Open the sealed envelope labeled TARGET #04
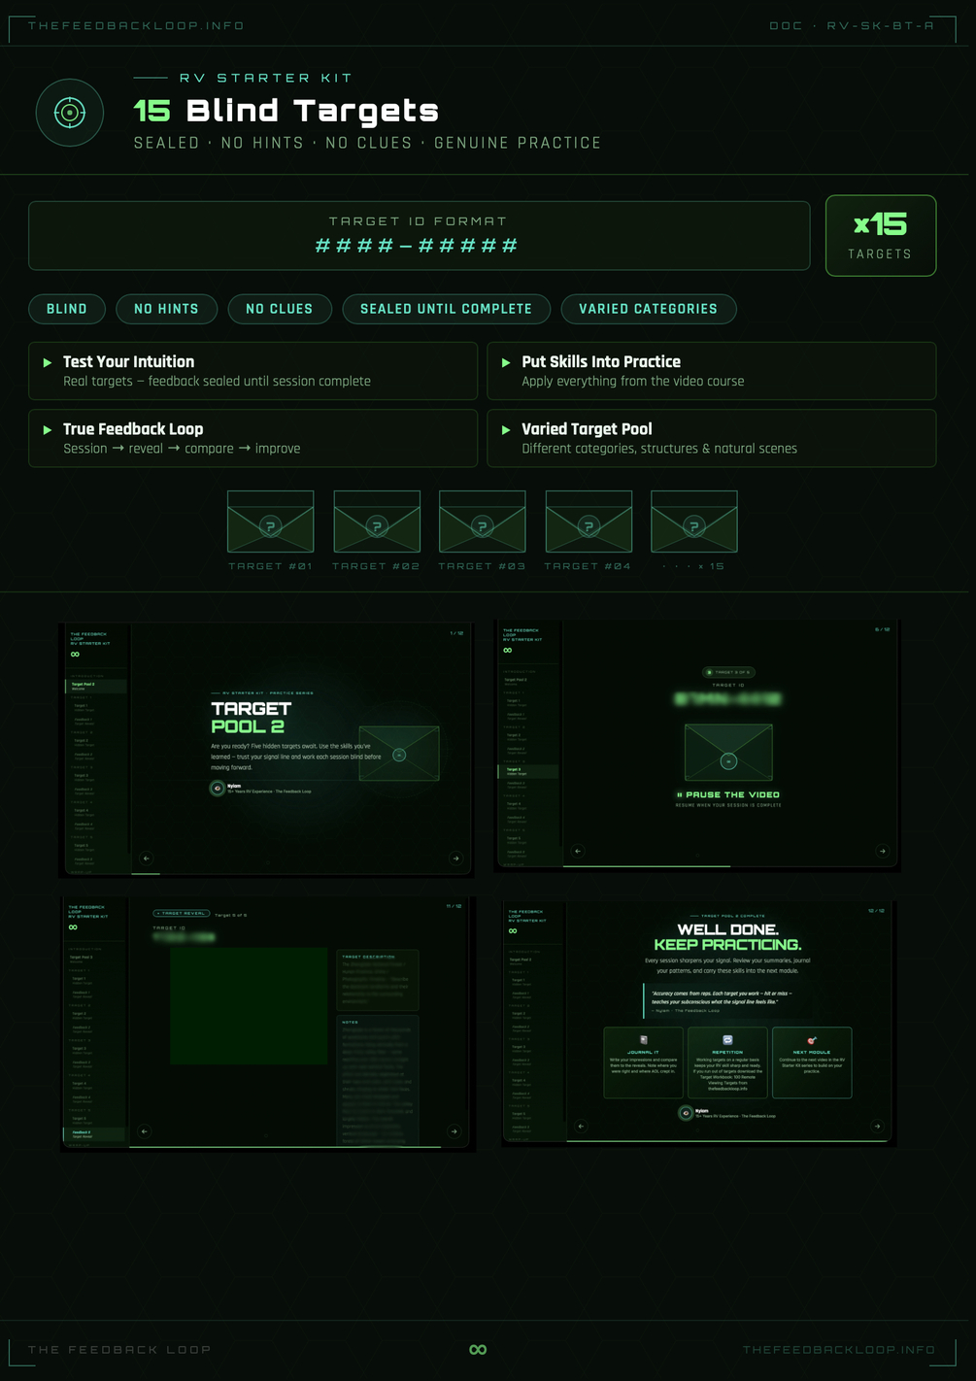This screenshot has height=1381, width=976. pyautogui.click(x=589, y=522)
